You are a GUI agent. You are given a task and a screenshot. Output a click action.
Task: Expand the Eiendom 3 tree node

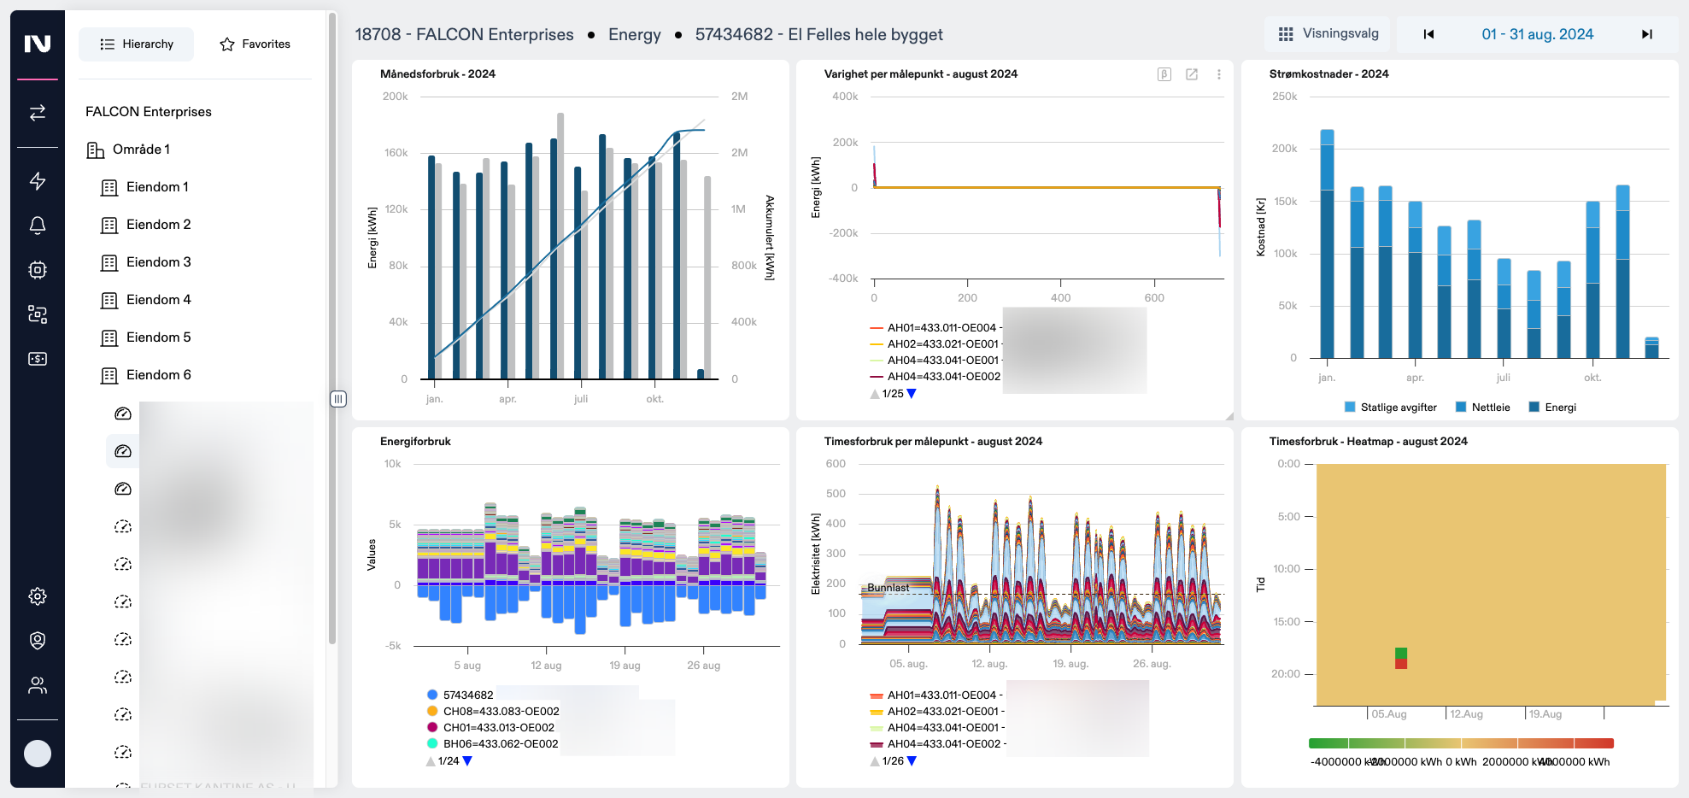coord(158,262)
